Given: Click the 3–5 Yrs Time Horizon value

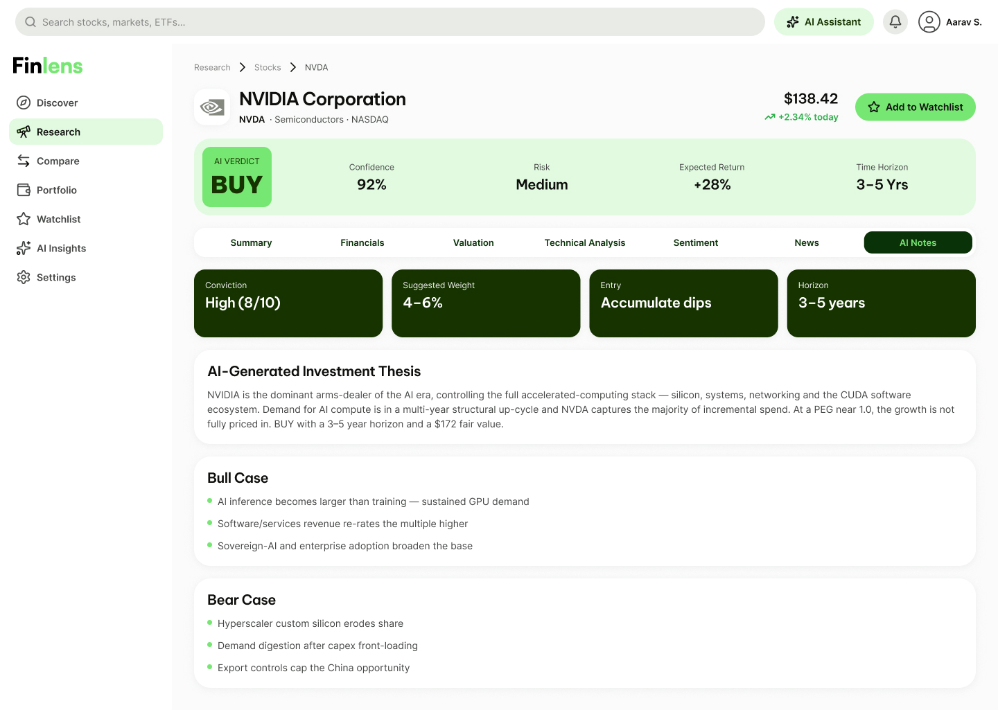Looking at the screenshot, I should point(882,184).
